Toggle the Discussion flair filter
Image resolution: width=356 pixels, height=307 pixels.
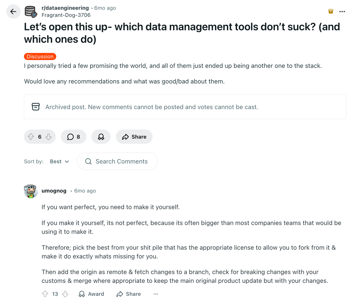(40, 56)
